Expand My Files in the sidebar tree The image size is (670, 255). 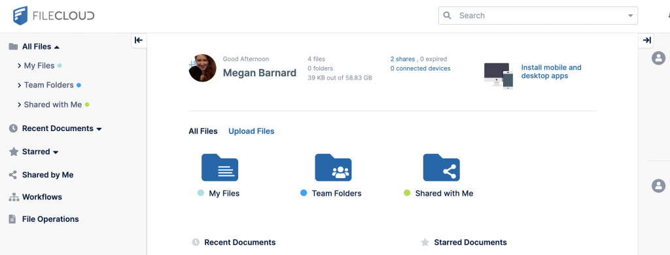tap(19, 66)
